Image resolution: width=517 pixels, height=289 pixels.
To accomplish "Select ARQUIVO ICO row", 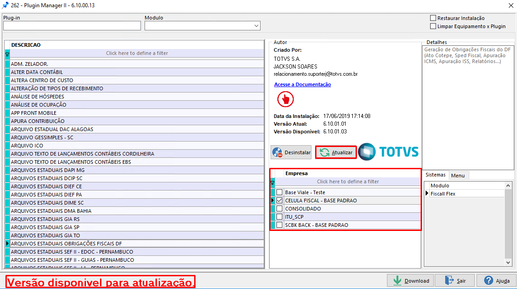I will tap(137, 146).
